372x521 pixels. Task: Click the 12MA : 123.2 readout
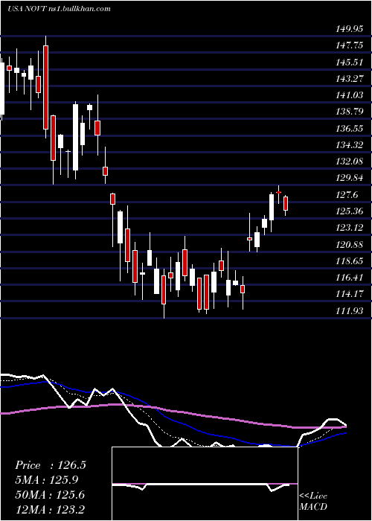(50, 510)
